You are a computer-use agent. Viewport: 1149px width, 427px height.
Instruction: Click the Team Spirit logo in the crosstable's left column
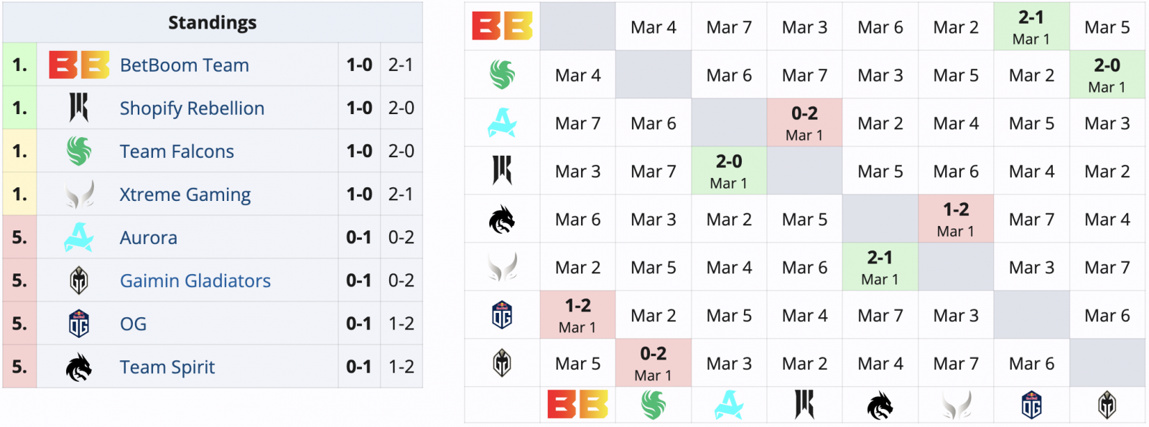502,220
